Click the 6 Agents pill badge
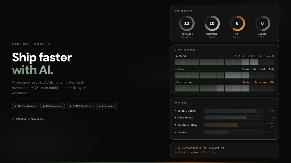291x163 pixels. tap(107, 106)
